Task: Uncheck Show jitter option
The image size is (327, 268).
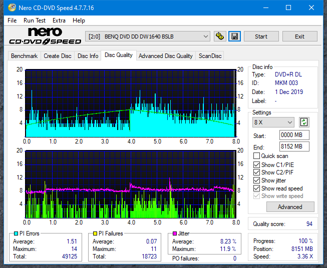Action: pyautogui.click(x=257, y=180)
